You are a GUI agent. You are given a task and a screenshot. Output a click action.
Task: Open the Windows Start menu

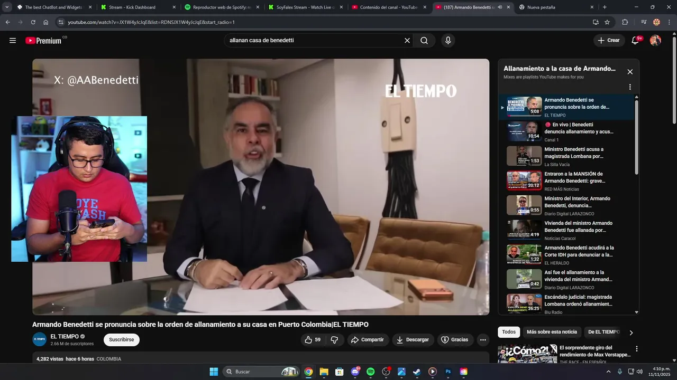214,372
